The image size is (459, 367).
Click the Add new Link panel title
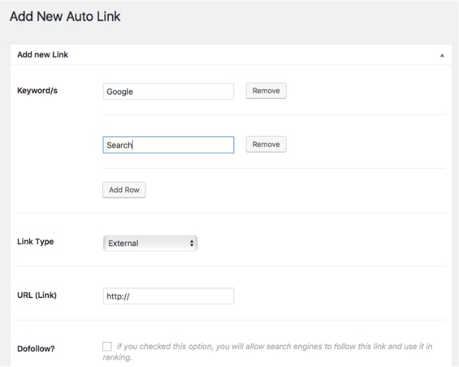pos(43,54)
